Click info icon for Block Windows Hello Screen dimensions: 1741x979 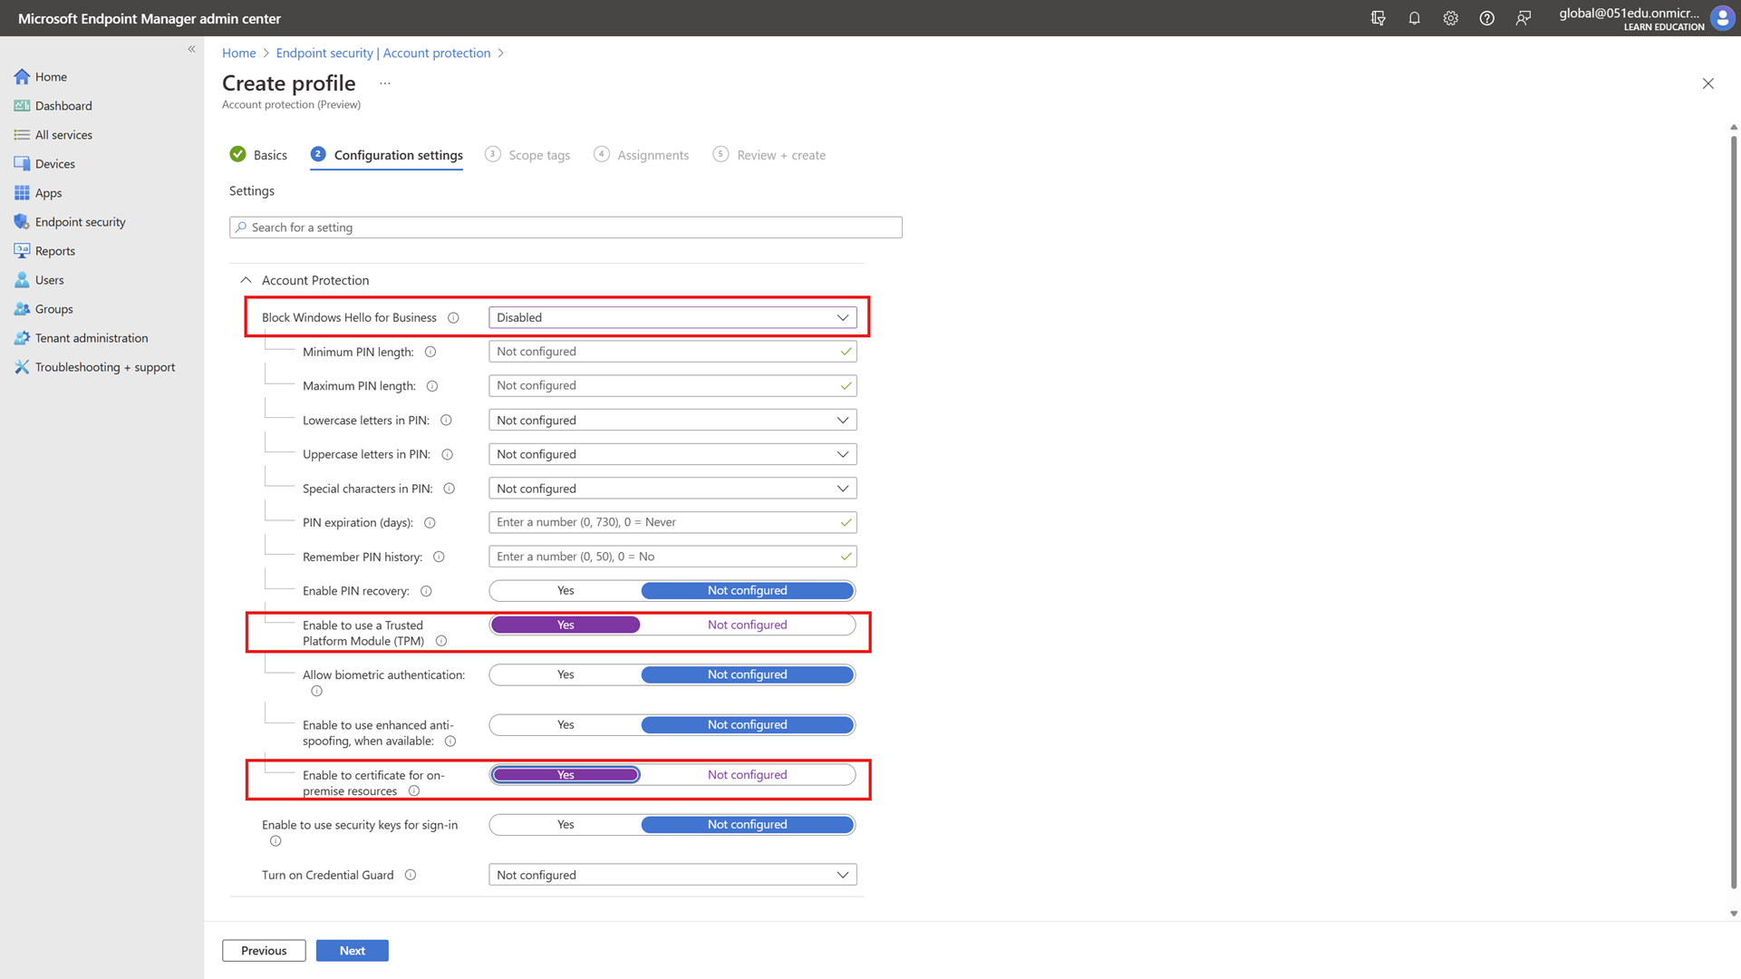click(x=453, y=318)
